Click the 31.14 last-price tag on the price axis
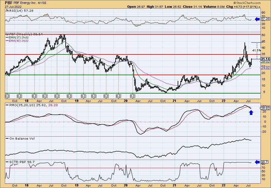 266,59
